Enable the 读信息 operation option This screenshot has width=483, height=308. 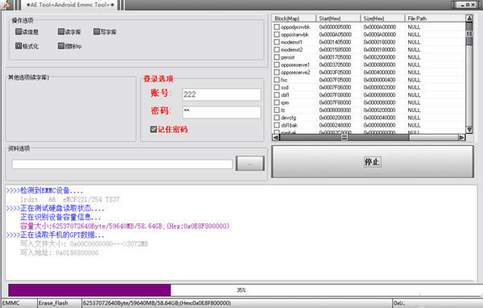19,31
